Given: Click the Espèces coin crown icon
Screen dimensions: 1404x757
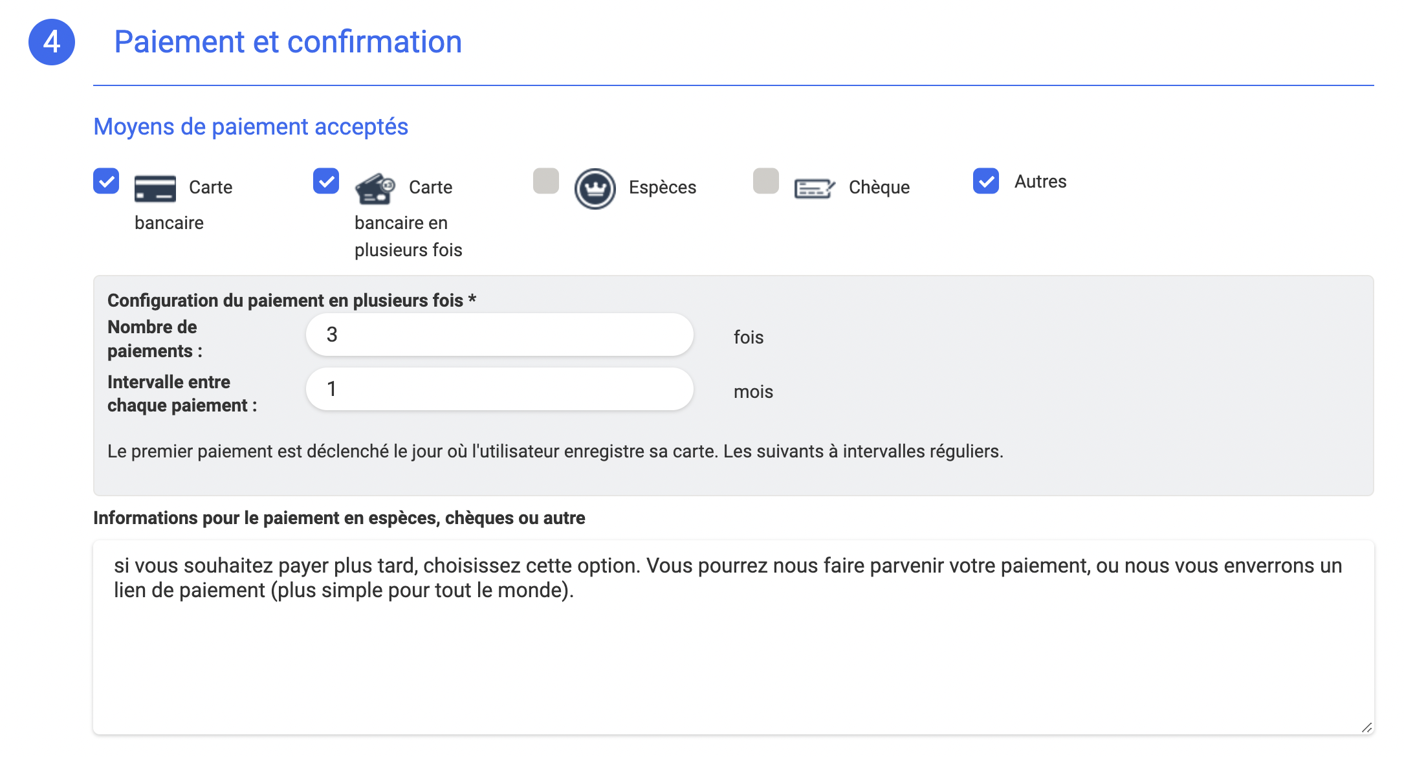Looking at the screenshot, I should [595, 188].
